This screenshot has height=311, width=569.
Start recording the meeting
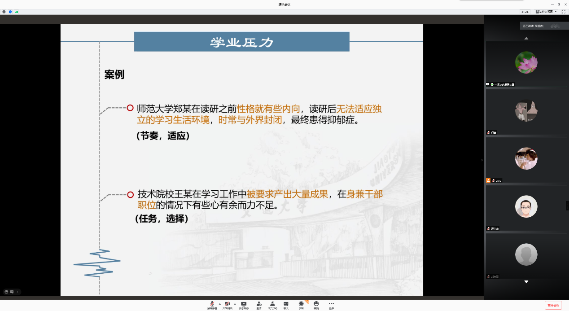[301, 305]
